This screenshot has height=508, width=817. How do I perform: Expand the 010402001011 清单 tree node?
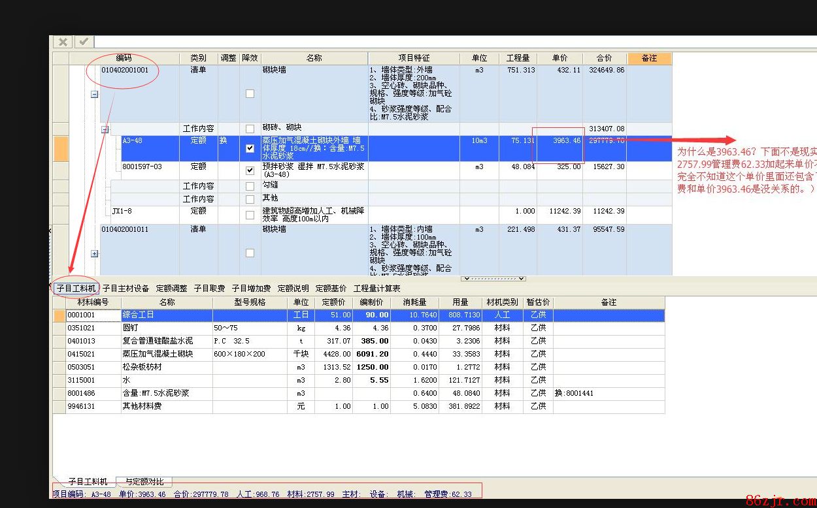[94, 253]
